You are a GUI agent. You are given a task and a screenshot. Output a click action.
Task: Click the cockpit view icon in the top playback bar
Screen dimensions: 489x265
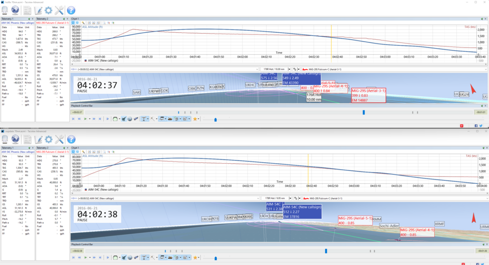pyautogui.click(x=115, y=119)
